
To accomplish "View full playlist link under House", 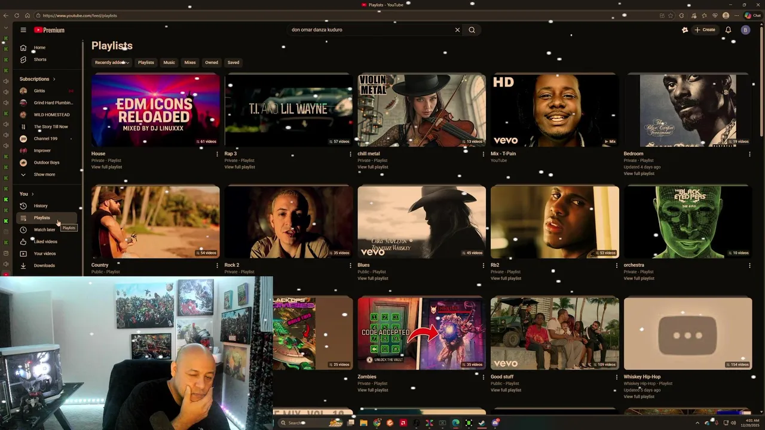I will point(106,167).
